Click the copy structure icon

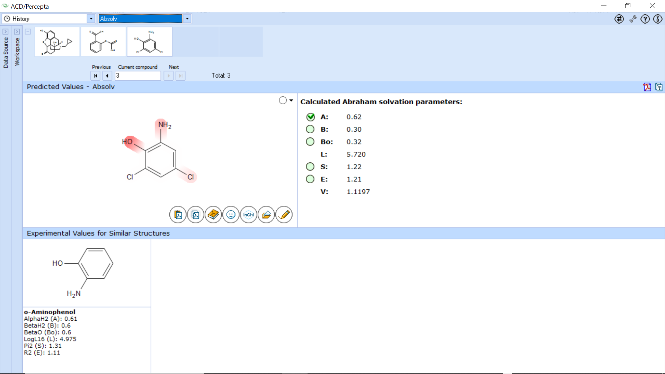click(196, 215)
